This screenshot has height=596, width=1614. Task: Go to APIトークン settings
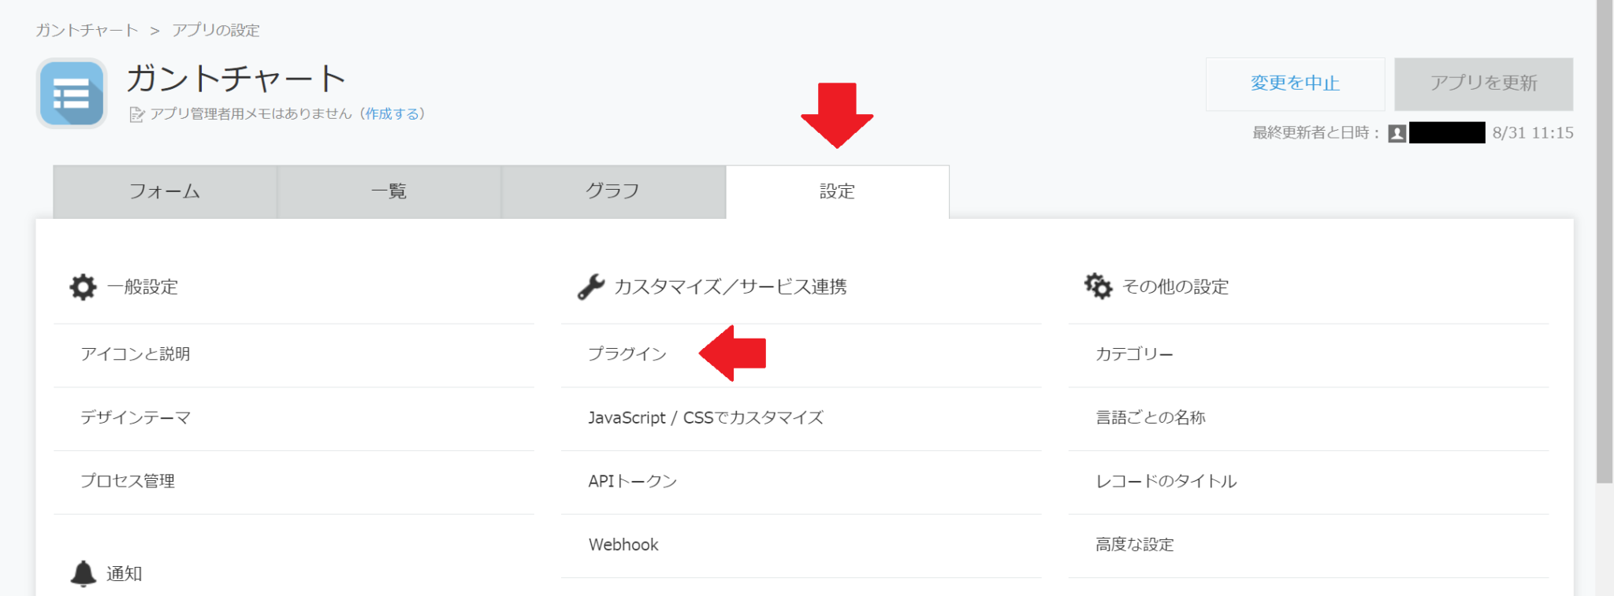[632, 481]
